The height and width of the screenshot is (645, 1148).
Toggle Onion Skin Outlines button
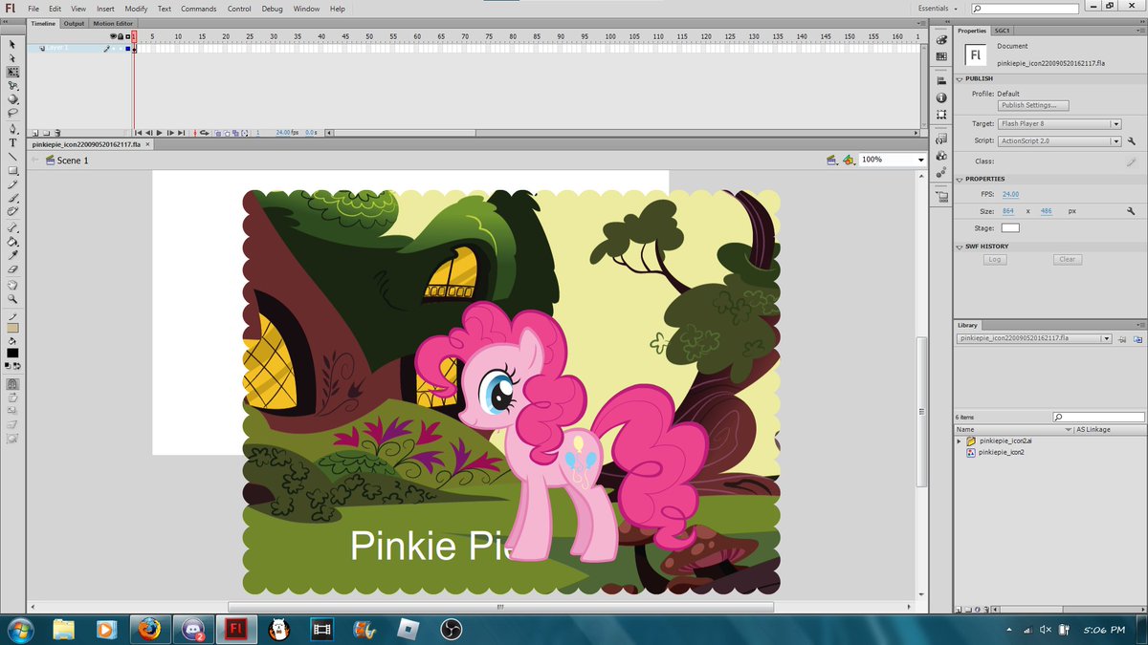[x=227, y=133]
